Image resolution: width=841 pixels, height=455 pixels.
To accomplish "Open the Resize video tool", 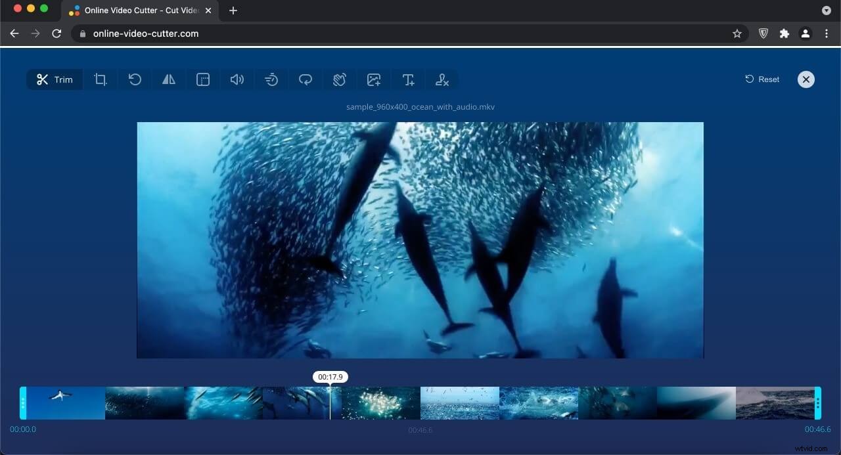I will (203, 79).
